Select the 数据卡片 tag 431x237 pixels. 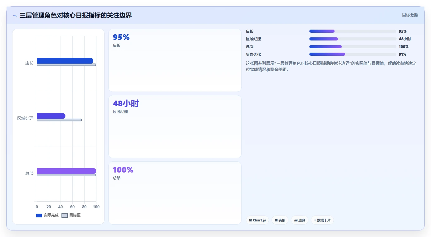point(322,220)
